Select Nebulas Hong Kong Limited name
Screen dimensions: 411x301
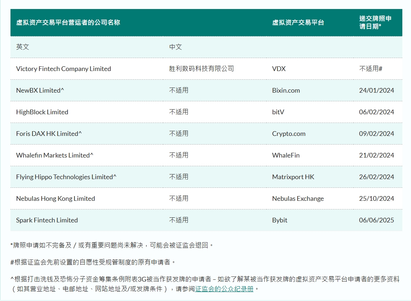pyautogui.click(x=56, y=199)
